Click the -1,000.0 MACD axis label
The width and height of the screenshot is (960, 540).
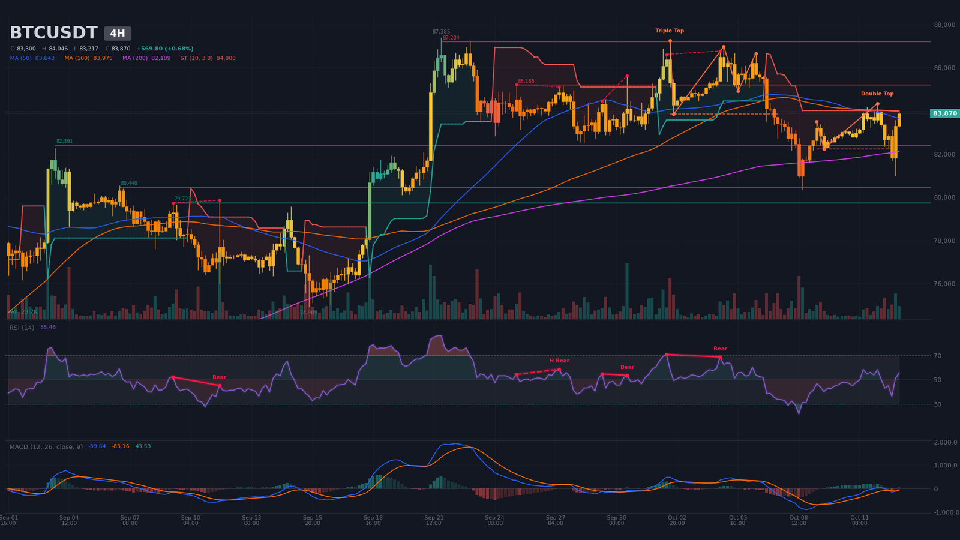pos(946,512)
